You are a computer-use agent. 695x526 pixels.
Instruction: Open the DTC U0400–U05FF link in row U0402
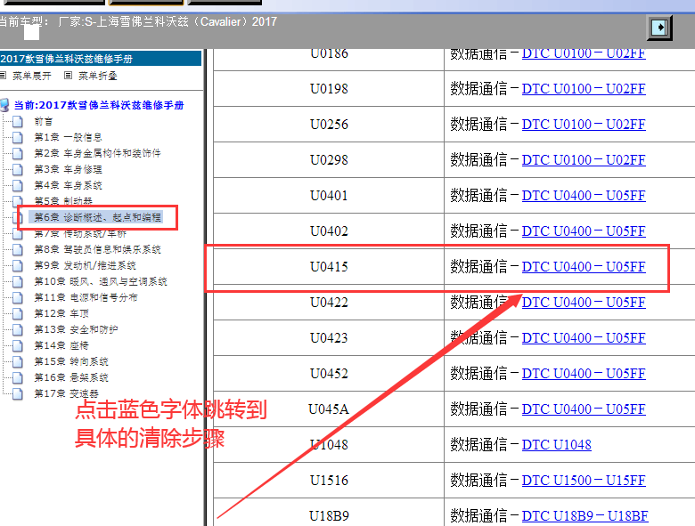(584, 231)
